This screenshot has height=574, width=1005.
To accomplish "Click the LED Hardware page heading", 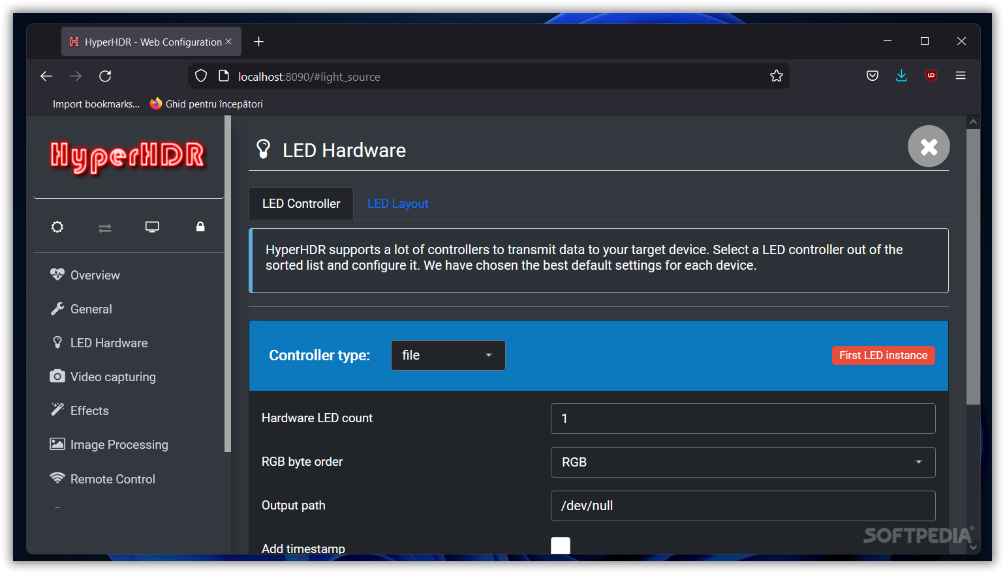I will (344, 151).
